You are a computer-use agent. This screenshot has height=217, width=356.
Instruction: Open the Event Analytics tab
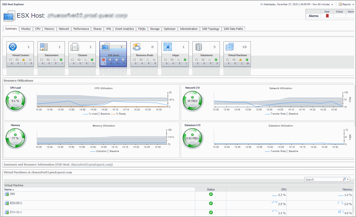coord(124,29)
